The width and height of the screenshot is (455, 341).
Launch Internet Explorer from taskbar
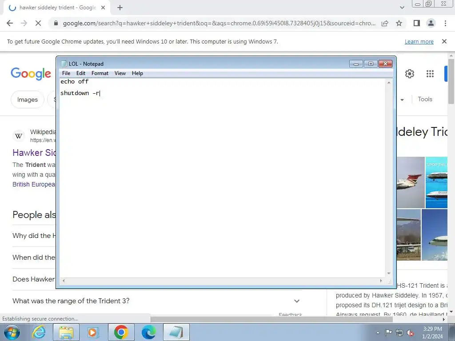(x=39, y=332)
